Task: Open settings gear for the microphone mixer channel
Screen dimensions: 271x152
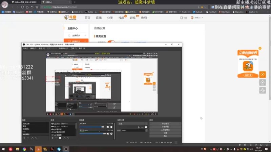Action: [x=111, y=134]
